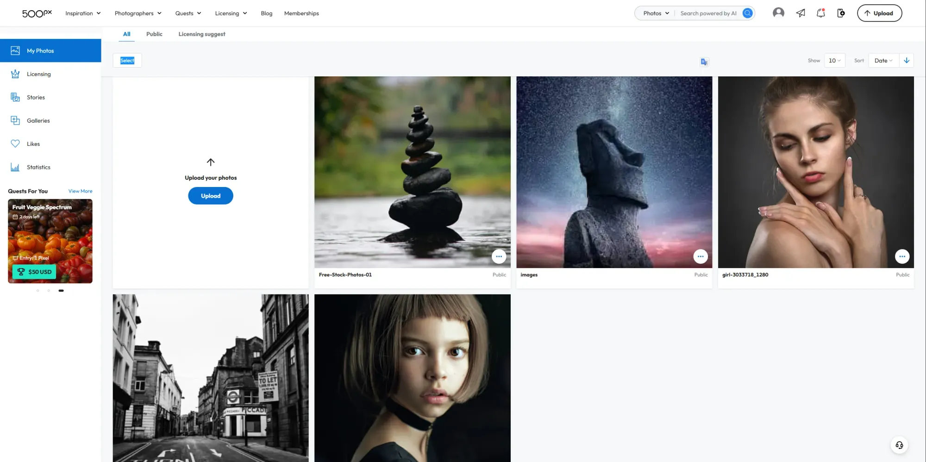Open the My Photos sidebar section

(40, 50)
